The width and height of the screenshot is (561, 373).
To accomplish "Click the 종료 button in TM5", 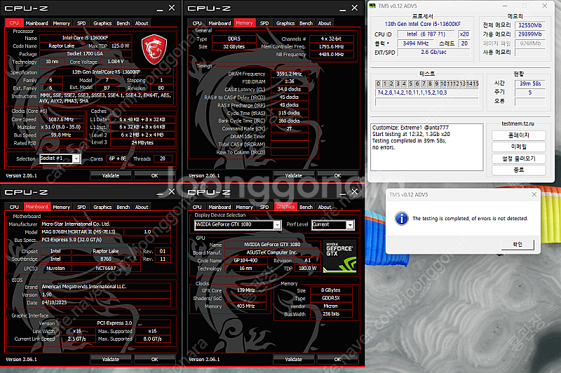I will click(519, 170).
